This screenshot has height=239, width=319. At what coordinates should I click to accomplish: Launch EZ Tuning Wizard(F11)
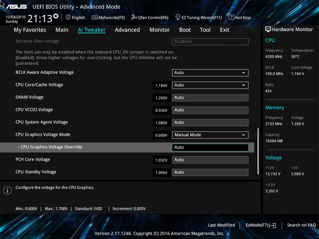(198, 17)
